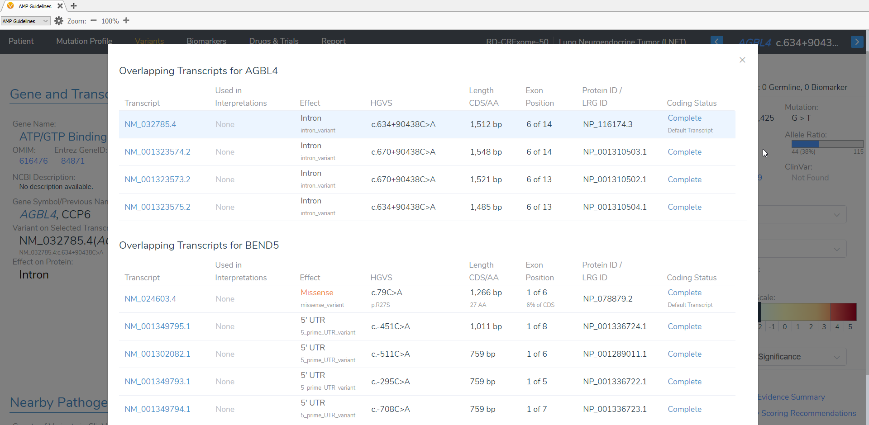Open OMIM link 616476
Viewport: 869px width, 425px height.
pyautogui.click(x=33, y=161)
